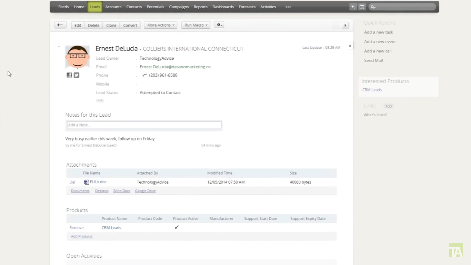
Task: Open the Run Macro dropdown
Action: pyautogui.click(x=196, y=25)
